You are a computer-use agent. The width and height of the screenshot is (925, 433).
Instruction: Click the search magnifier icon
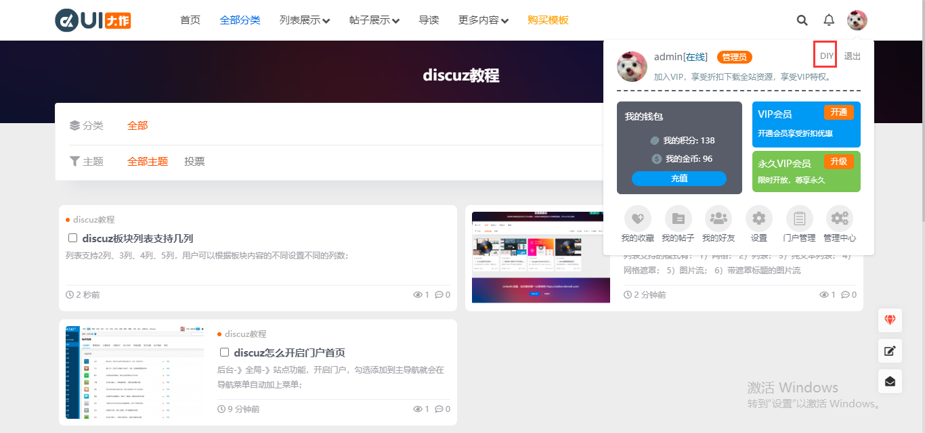pos(802,20)
